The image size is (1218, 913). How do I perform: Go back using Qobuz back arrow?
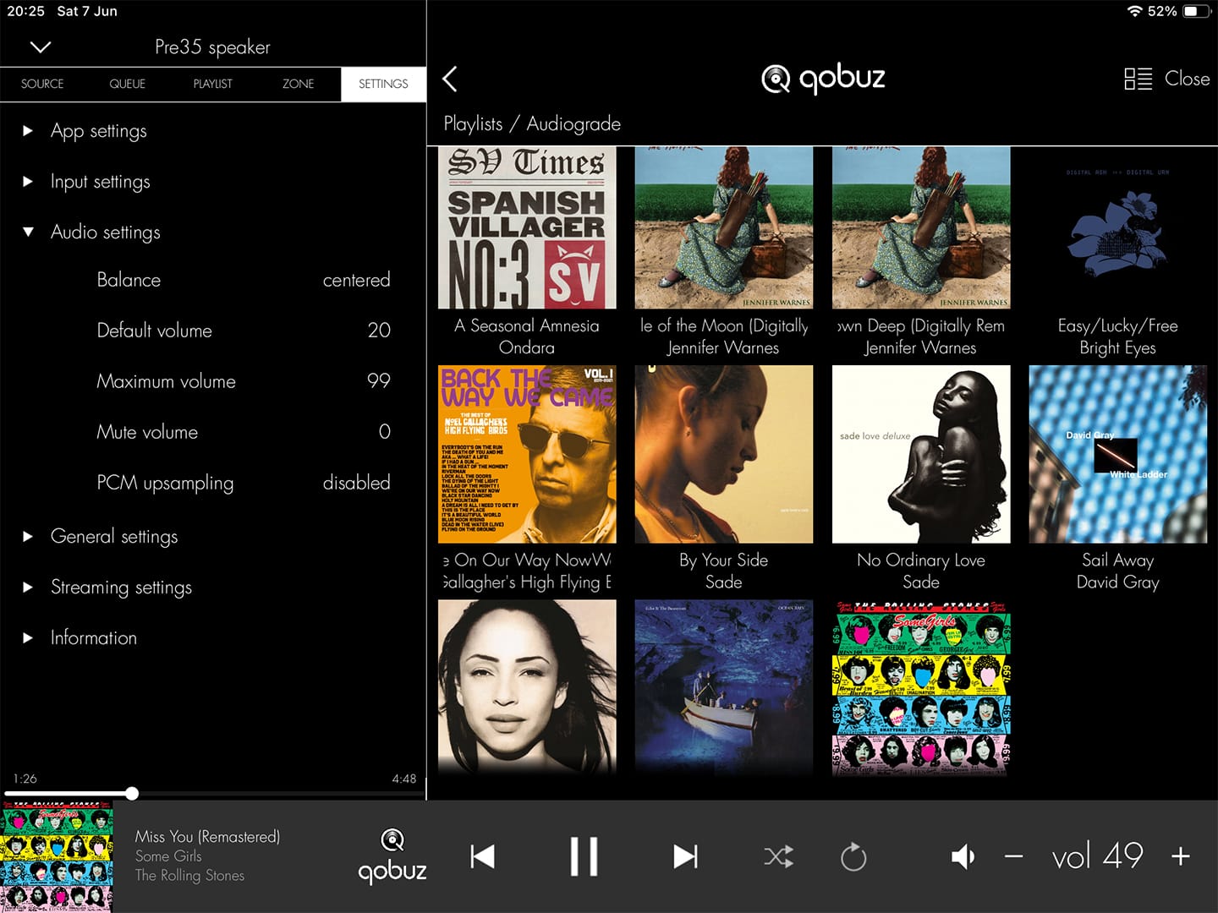[x=450, y=79]
